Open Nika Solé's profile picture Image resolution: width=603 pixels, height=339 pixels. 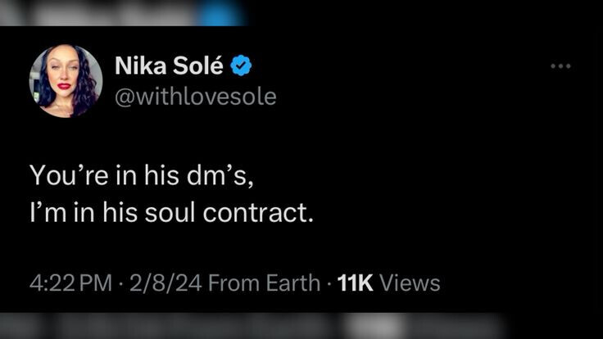coord(66,81)
